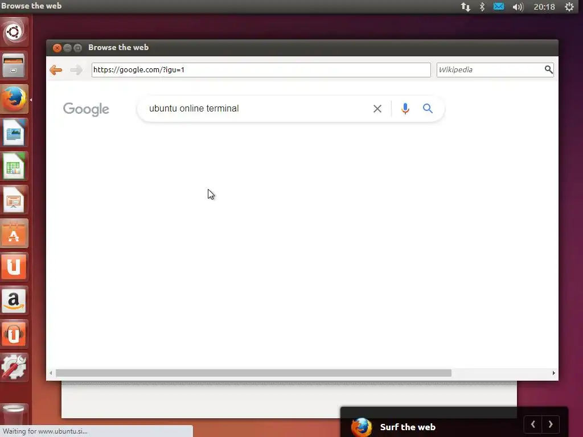This screenshot has width=583, height=437.
Task: Open Ubuntu Software Center icon
Action: tap(14, 233)
